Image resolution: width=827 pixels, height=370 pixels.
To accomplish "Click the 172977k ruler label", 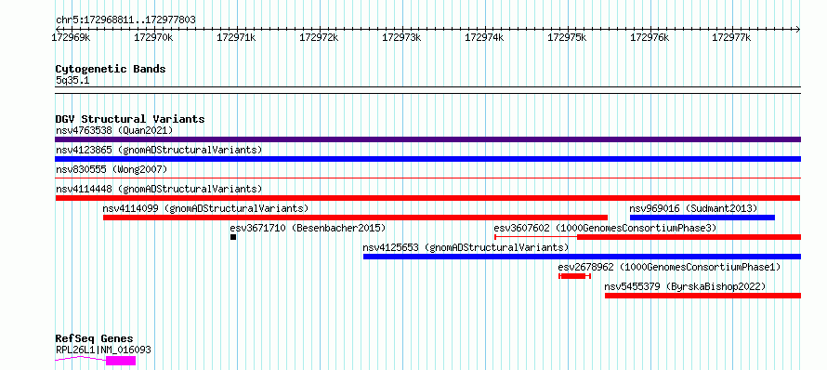I will [x=732, y=37].
